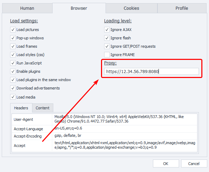Image resolution: width=209 pixels, height=172 pixels.
Task: Toggle Load plugins in the same window
Action: pos(13,80)
